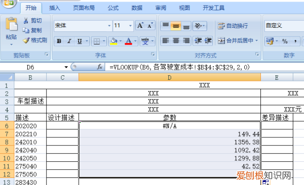Open text orientation dropdown arrow

[204, 26]
